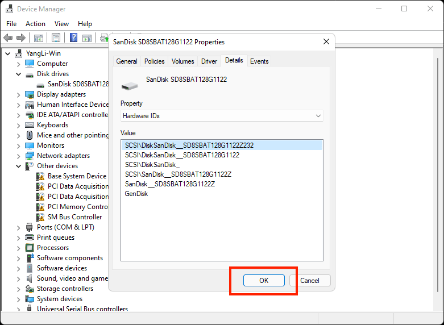Click the SM Bus Controller warning icon
The height and width of the screenshot is (325, 444).
[40, 217]
